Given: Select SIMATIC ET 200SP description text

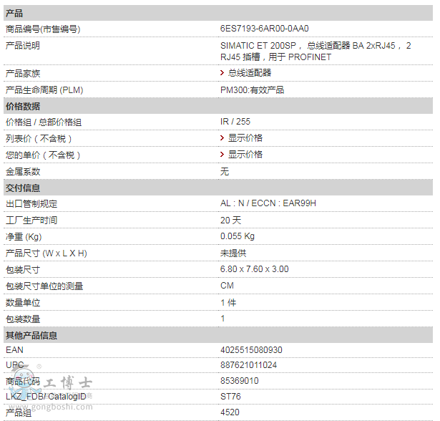Looking at the screenshot, I should coord(316,51).
